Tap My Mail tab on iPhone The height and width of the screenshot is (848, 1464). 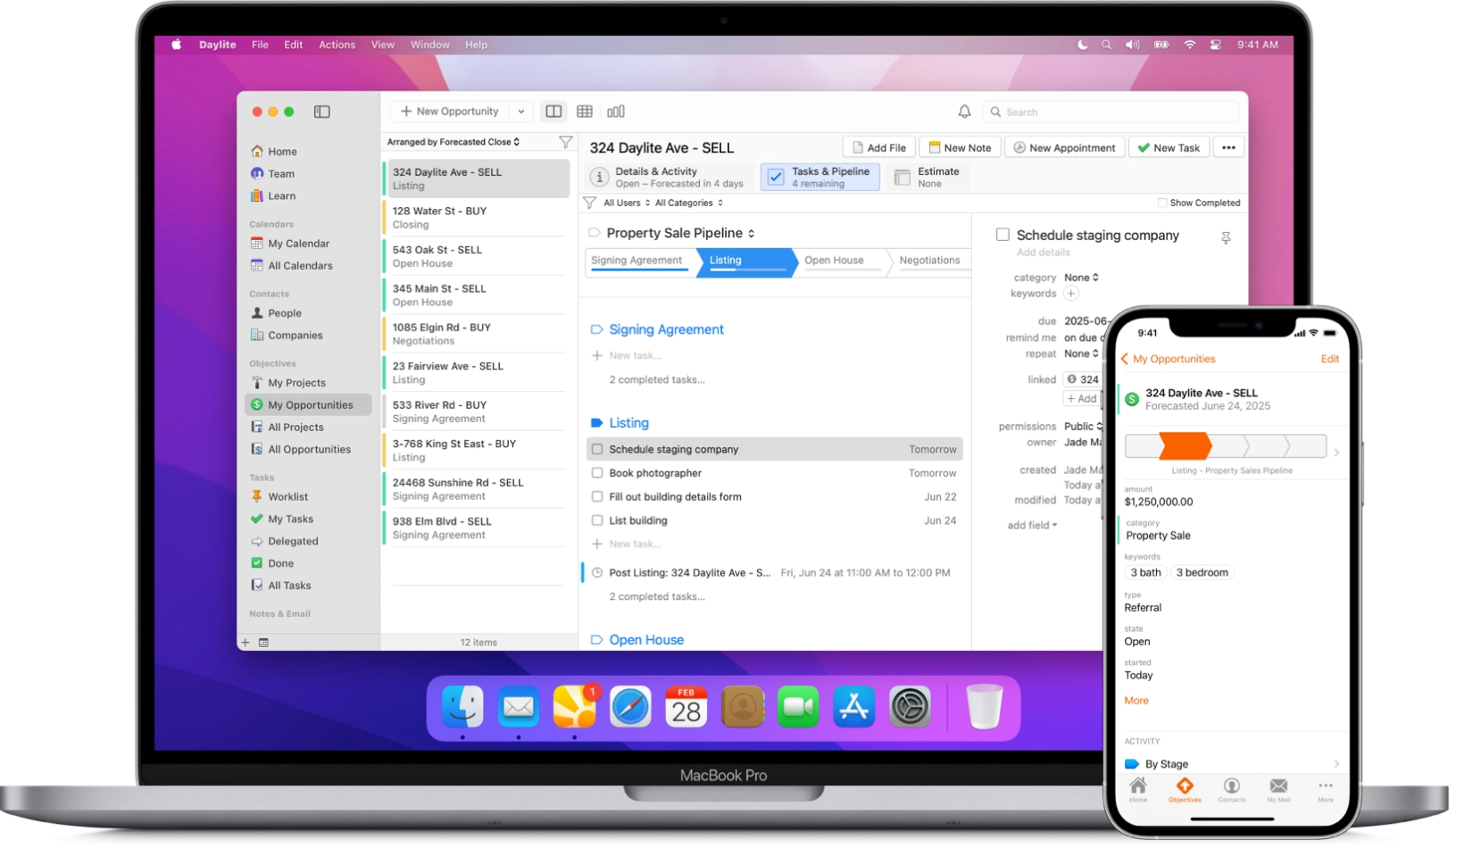point(1278,790)
